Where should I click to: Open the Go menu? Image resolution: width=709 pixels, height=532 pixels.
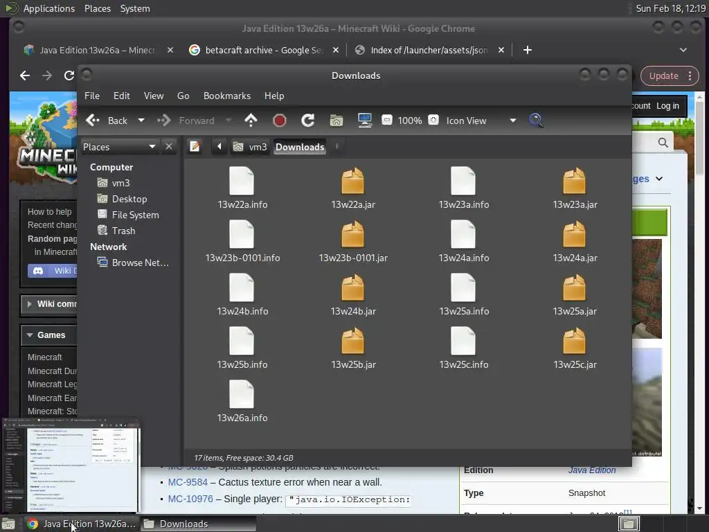183,96
